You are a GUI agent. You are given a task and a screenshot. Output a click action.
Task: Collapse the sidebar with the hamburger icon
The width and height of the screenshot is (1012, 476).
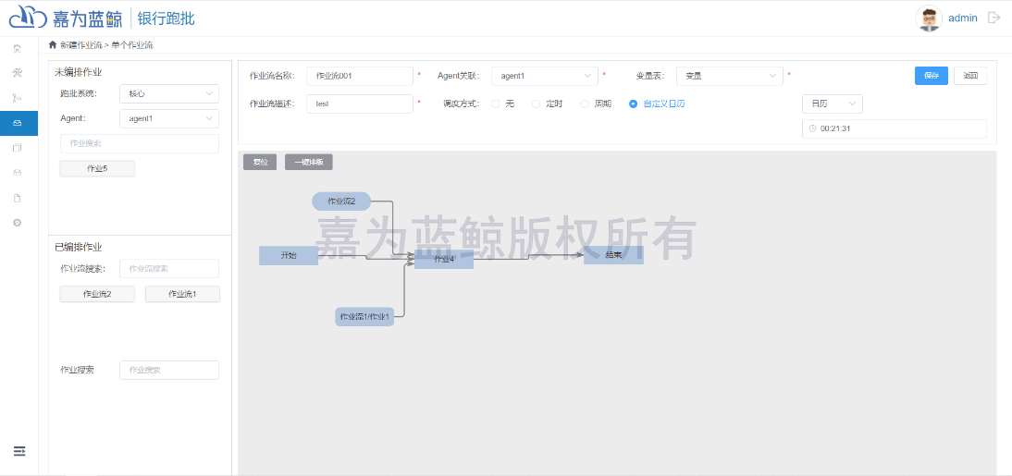pos(19,451)
